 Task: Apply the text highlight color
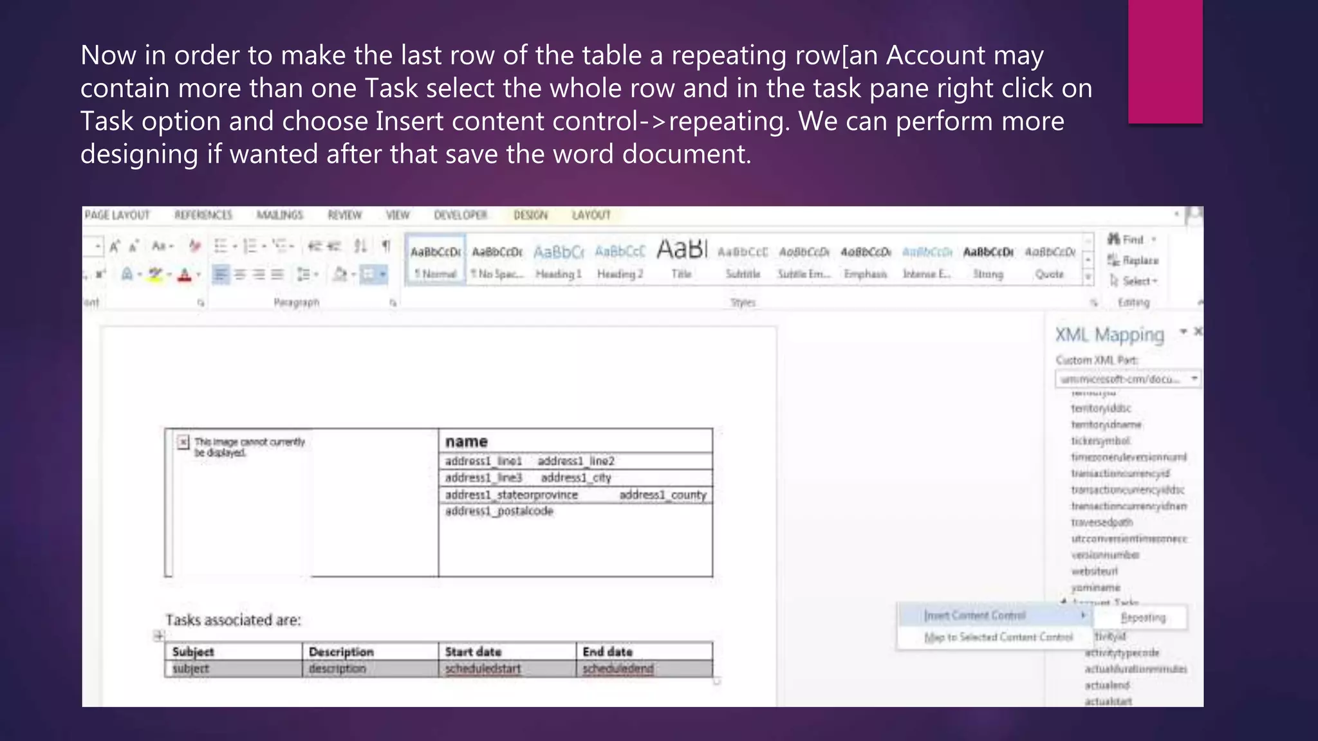(155, 275)
